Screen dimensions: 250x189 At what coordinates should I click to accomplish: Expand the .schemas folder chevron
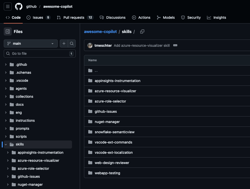[6, 72]
